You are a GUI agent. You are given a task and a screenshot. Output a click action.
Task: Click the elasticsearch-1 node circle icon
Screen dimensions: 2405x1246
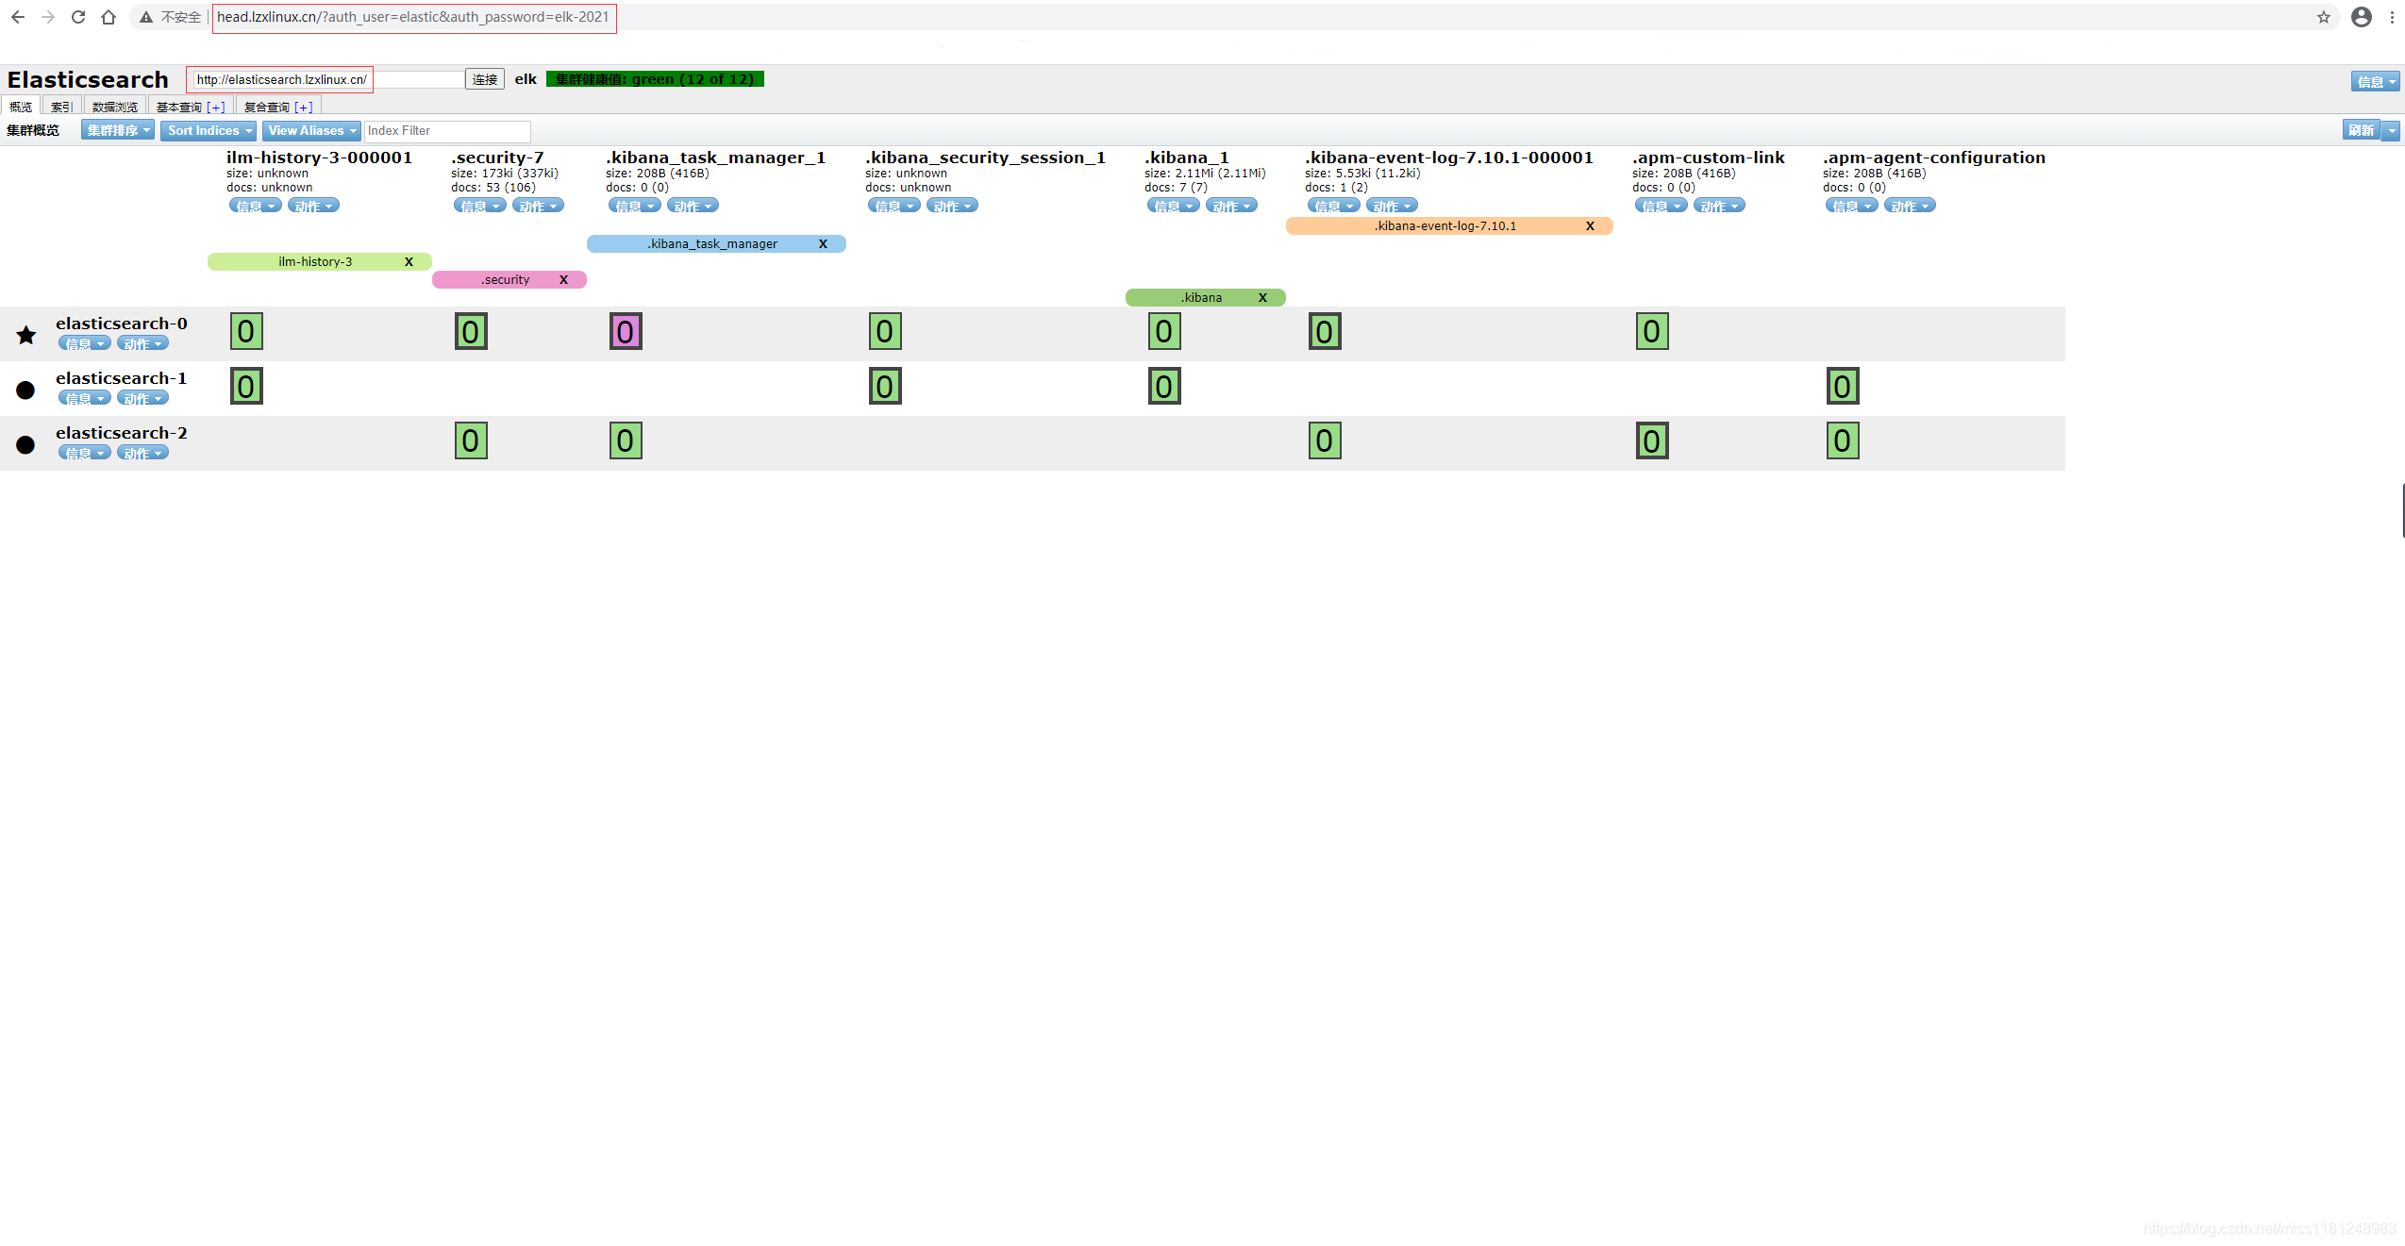(x=25, y=390)
